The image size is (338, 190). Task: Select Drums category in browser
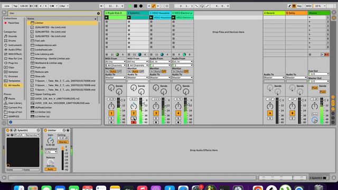[12, 41]
